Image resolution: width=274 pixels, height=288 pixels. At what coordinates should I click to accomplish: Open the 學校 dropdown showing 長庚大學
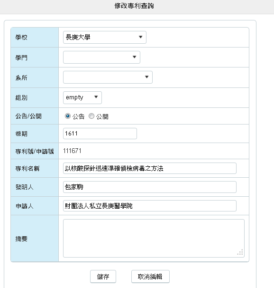(x=105, y=37)
